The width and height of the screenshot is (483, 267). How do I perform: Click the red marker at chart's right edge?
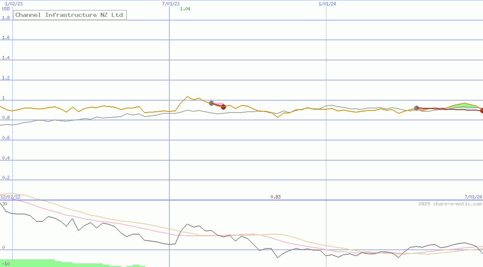tap(482, 110)
